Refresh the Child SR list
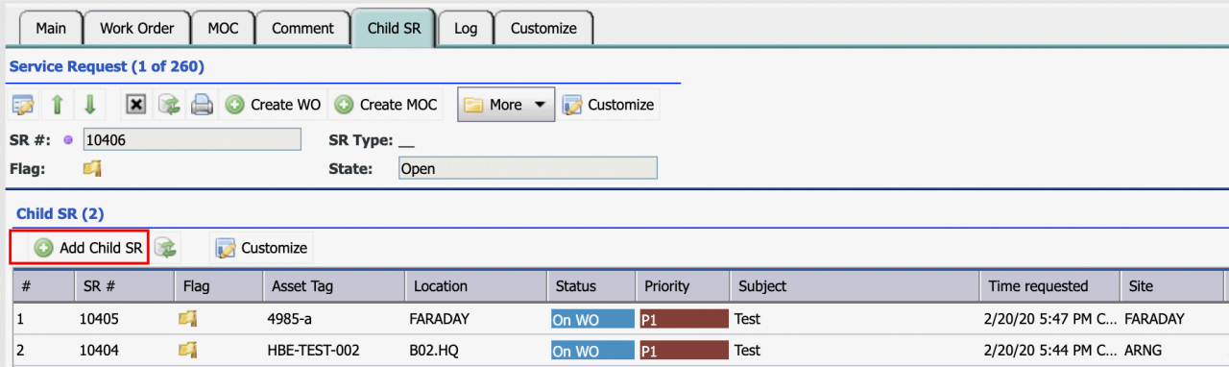1229x367 pixels. 166,248
